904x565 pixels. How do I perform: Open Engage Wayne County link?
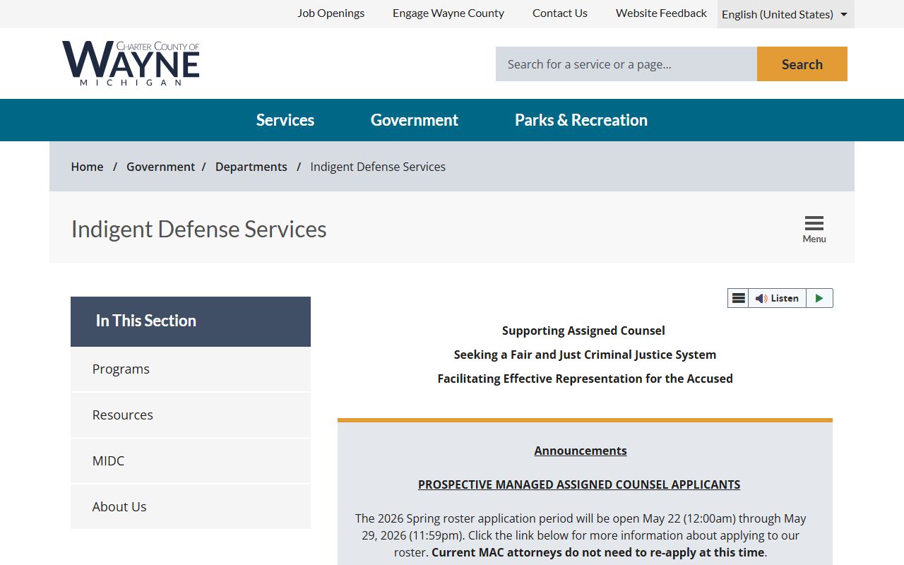(448, 13)
